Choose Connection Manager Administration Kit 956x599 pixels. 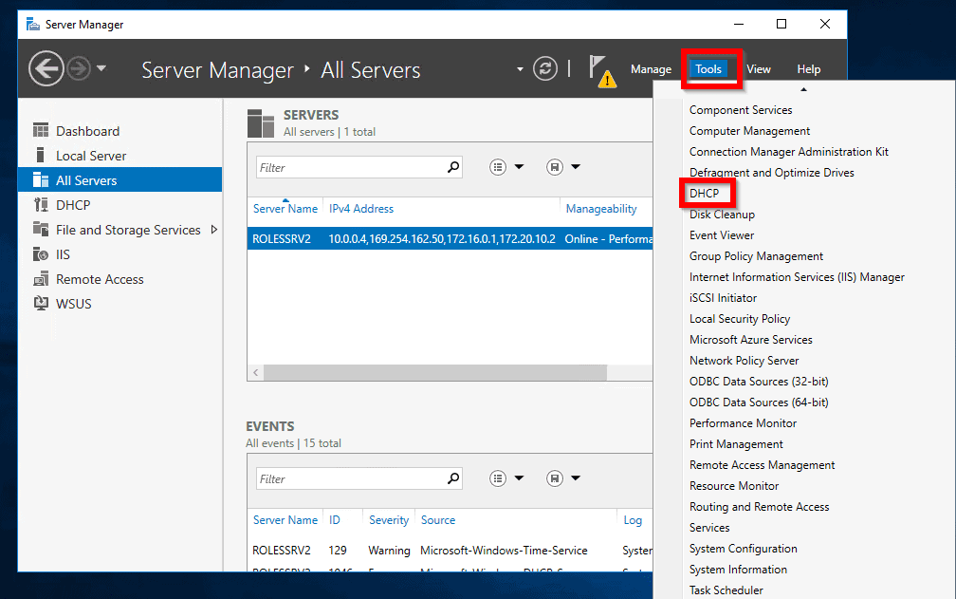tap(789, 151)
